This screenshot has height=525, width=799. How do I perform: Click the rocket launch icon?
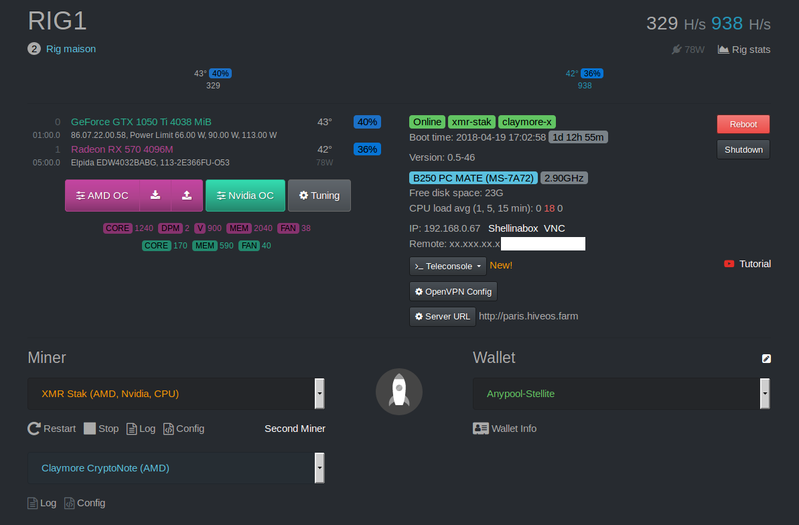pos(398,392)
